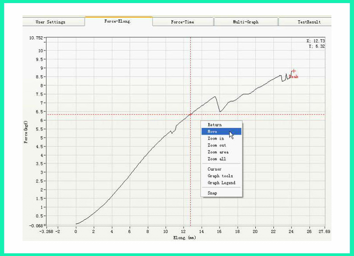Select the highlighted Move menu entry
This screenshot has width=354, height=256.
pos(213,131)
